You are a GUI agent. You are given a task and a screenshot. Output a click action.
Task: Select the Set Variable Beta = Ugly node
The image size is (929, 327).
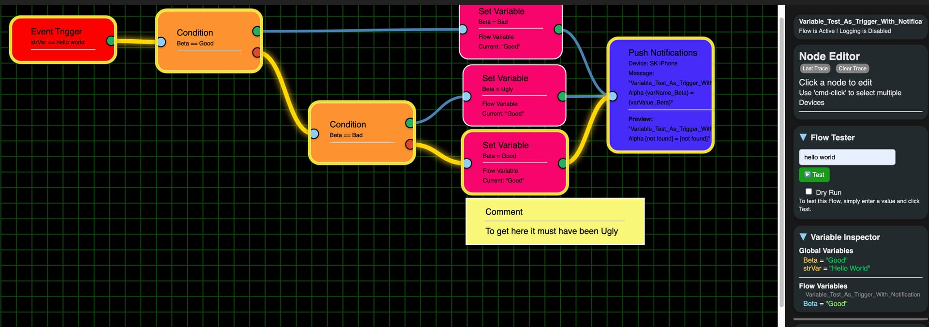coord(514,95)
